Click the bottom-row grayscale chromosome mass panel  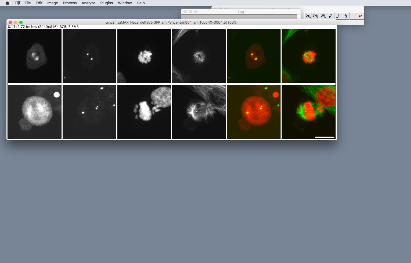pos(144,112)
